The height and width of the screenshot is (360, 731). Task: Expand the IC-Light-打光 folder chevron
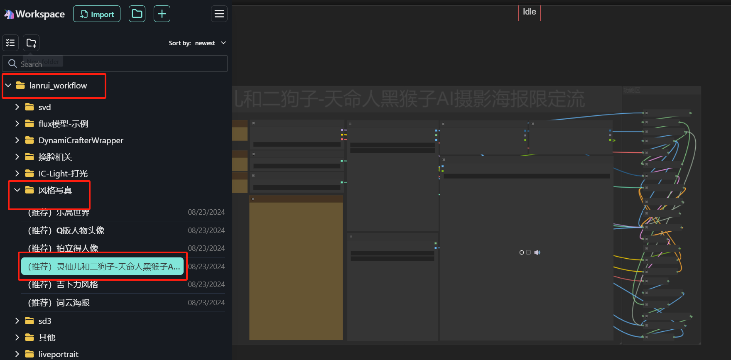pos(17,174)
